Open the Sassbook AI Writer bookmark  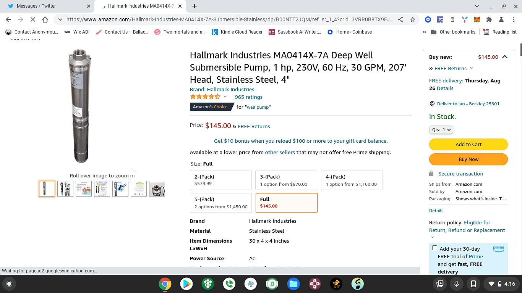tap(295, 32)
